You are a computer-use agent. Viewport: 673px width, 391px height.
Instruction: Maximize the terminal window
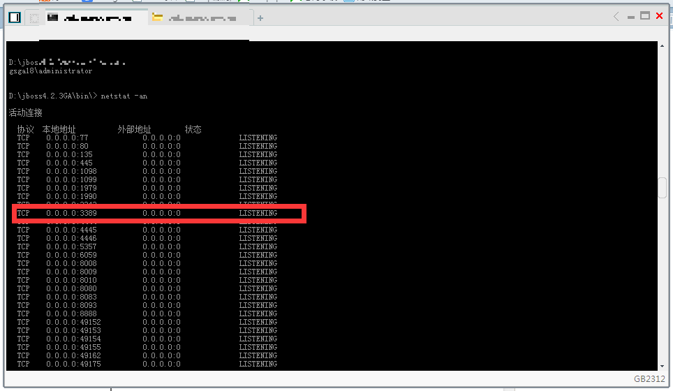(644, 16)
